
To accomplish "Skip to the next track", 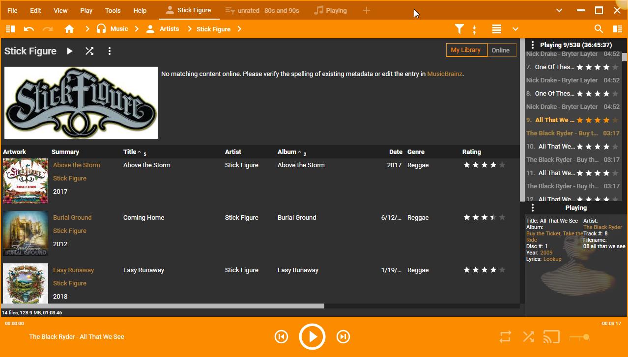I will [343, 337].
